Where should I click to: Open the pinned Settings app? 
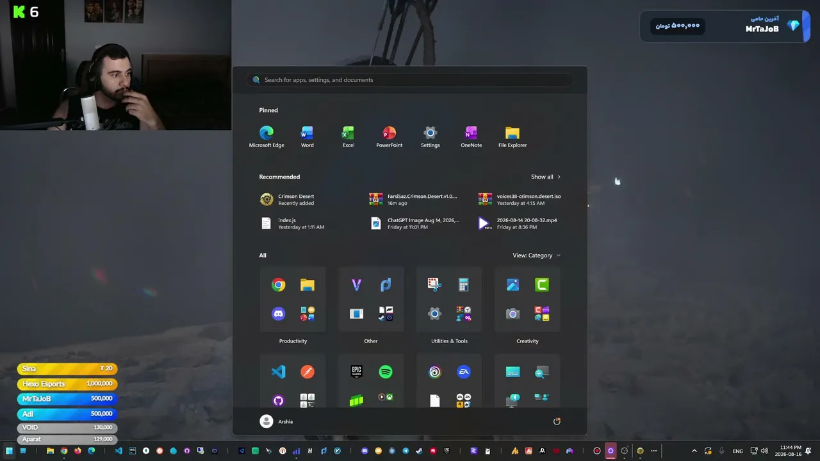(430, 136)
